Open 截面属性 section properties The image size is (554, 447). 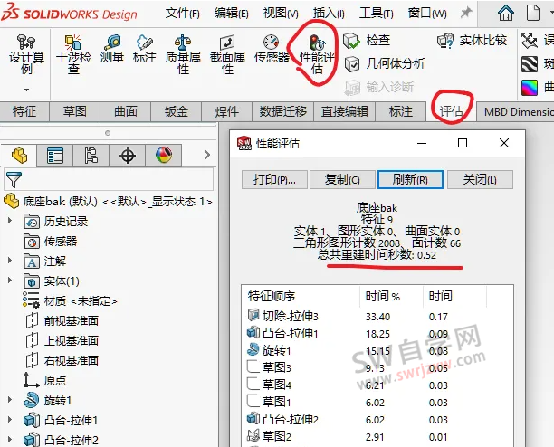coord(227,54)
